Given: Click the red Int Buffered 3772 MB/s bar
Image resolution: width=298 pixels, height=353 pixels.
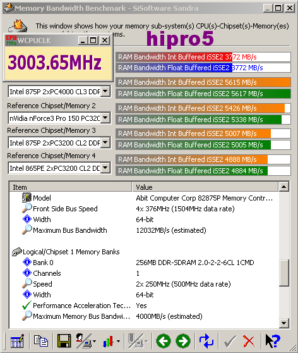Looking at the screenshot, I should [x=203, y=57].
